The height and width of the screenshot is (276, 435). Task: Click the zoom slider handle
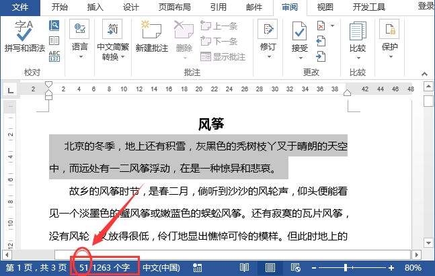[346, 268]
